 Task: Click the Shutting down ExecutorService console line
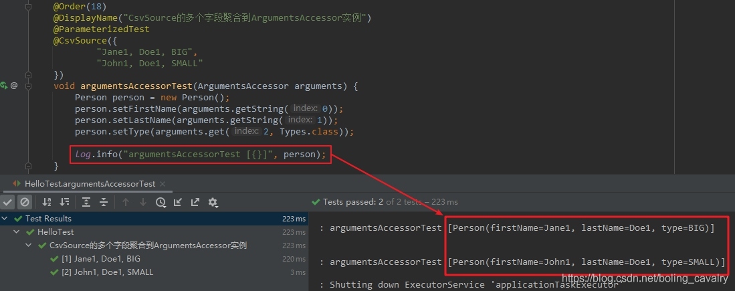point(469,284)
